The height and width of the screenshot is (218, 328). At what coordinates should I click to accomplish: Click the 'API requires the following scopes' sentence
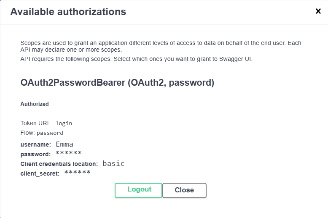coord(136,59)
